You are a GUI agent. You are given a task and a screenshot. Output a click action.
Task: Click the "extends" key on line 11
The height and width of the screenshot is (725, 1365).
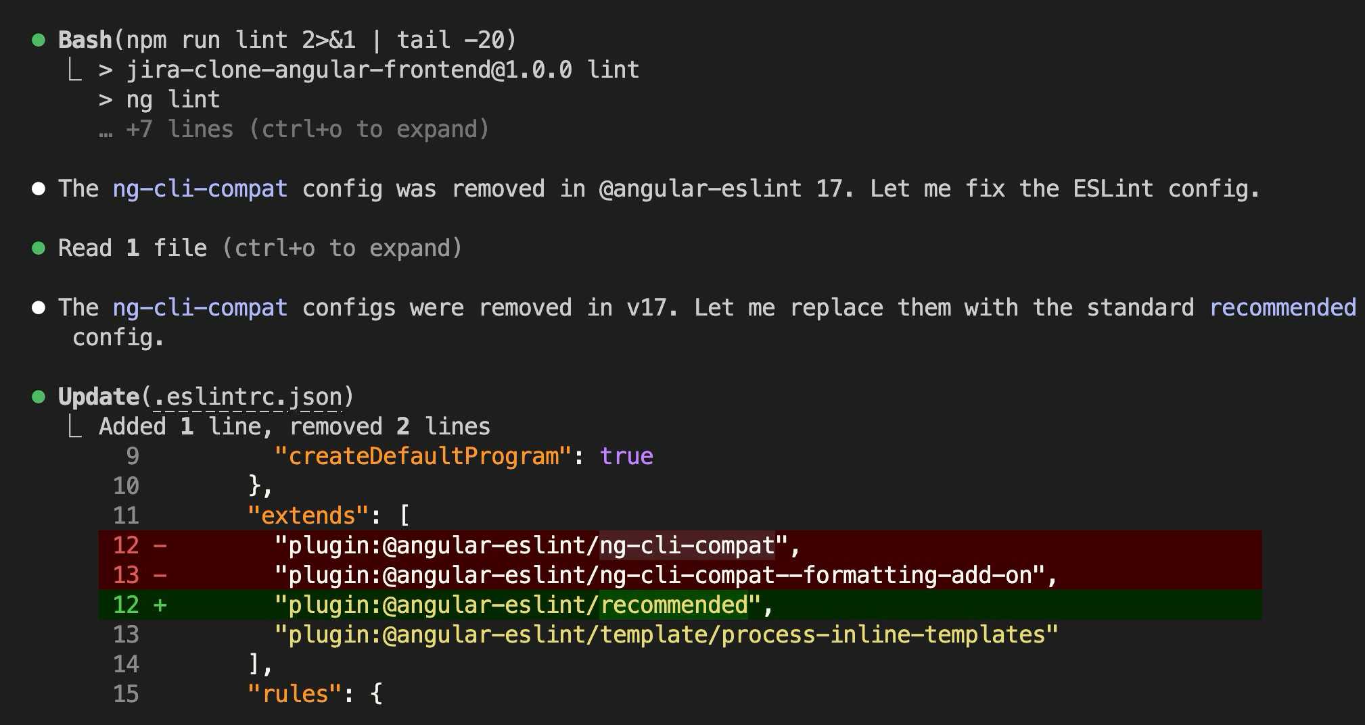click(308, 516)
